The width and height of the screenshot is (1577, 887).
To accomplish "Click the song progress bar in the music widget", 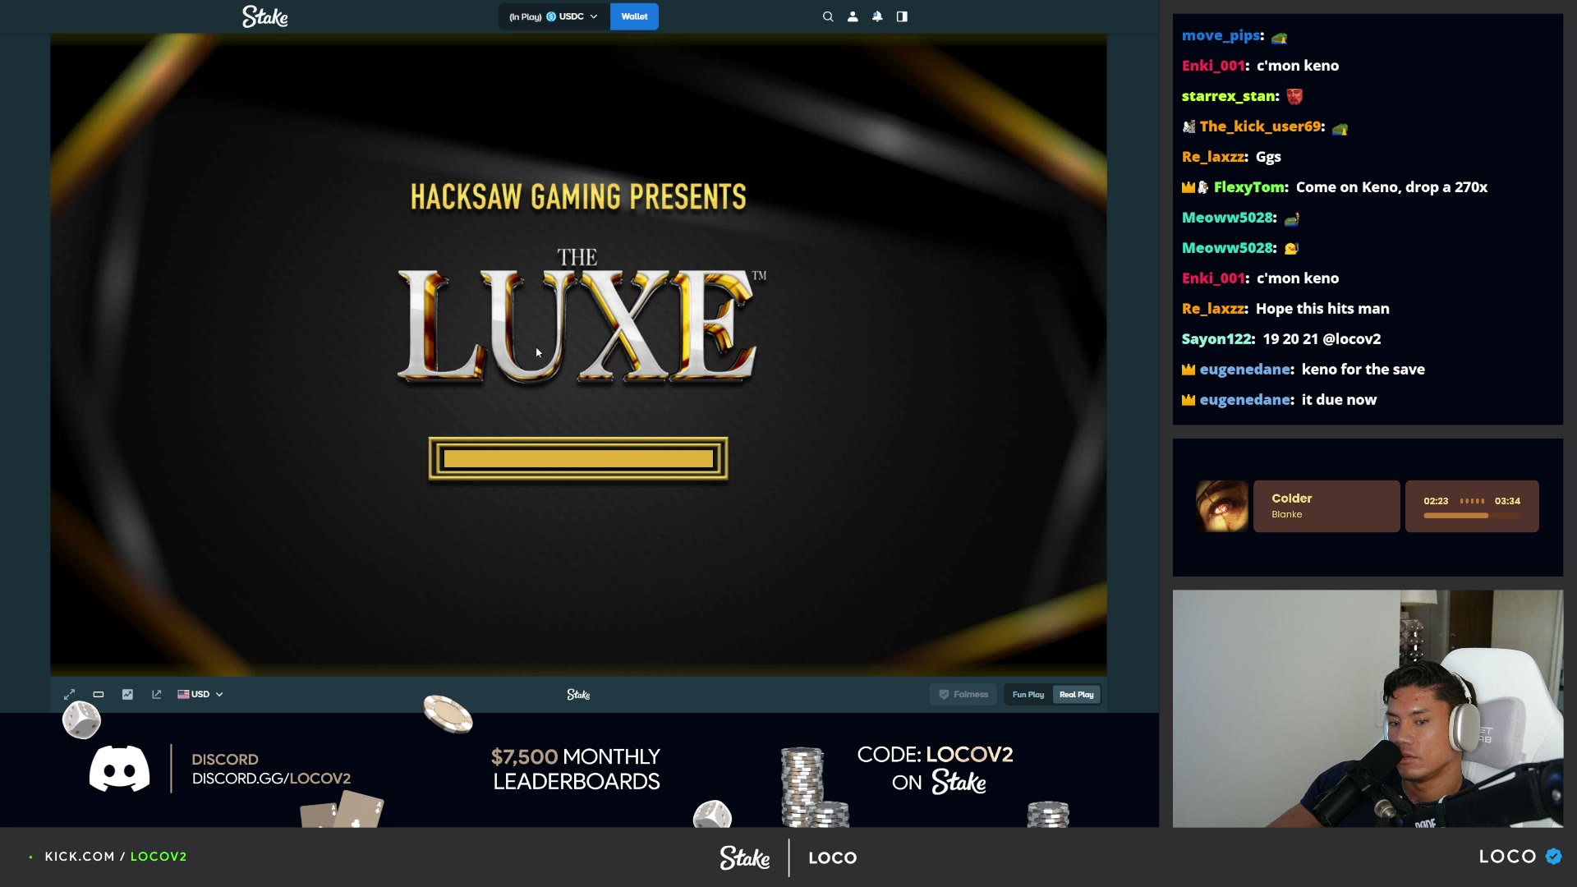I will tap(1471, 516).
